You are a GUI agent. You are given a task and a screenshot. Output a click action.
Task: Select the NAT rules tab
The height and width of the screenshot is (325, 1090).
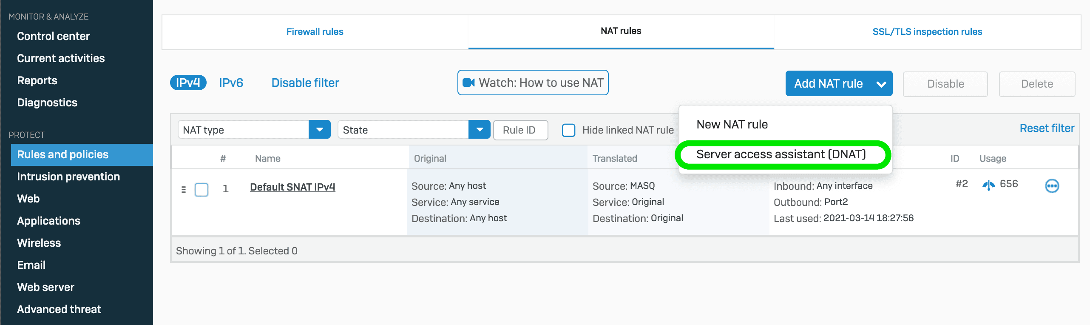621,31
